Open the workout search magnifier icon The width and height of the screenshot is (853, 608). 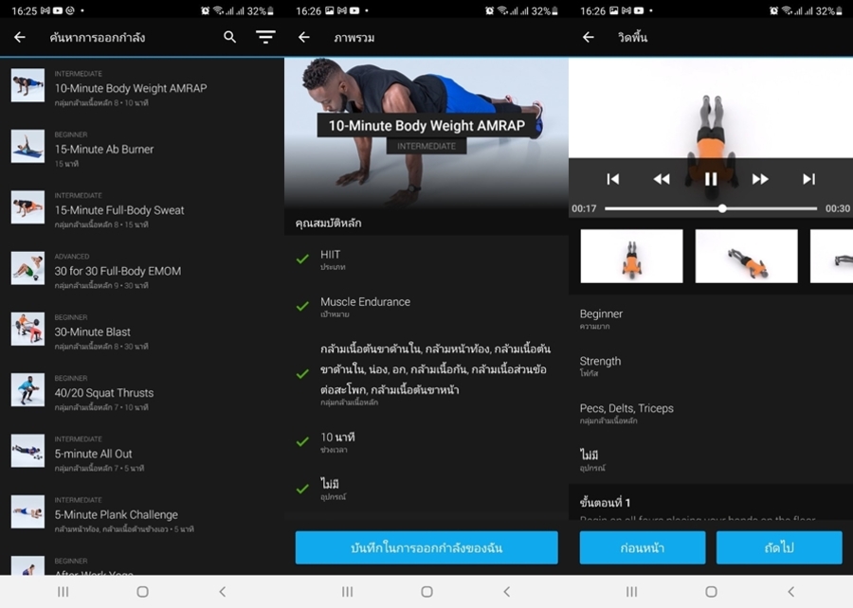pyautogui.click(x=229, y=37)
